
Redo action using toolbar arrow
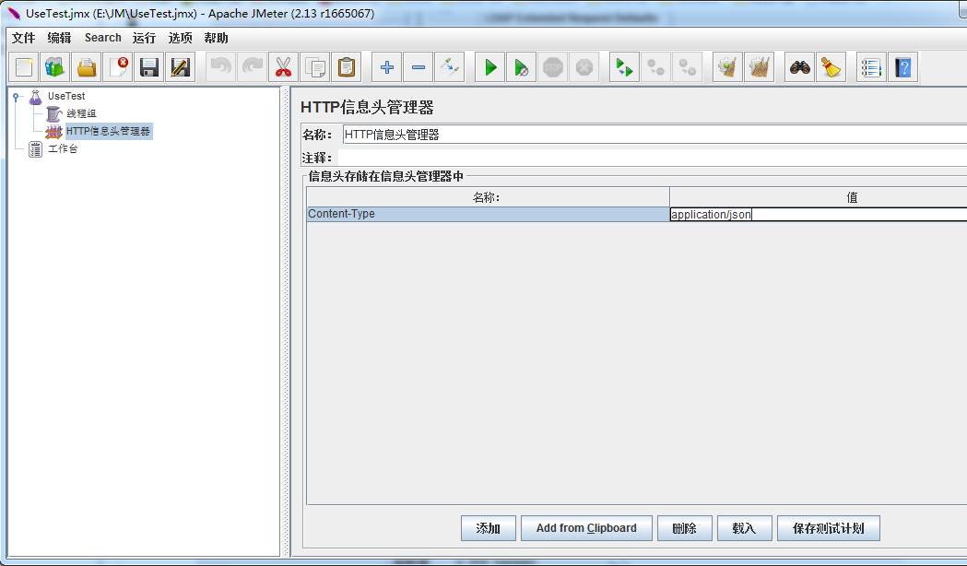coord(253,67)
